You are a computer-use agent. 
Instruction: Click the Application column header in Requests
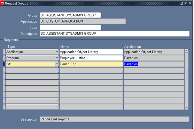coord(133,47)
